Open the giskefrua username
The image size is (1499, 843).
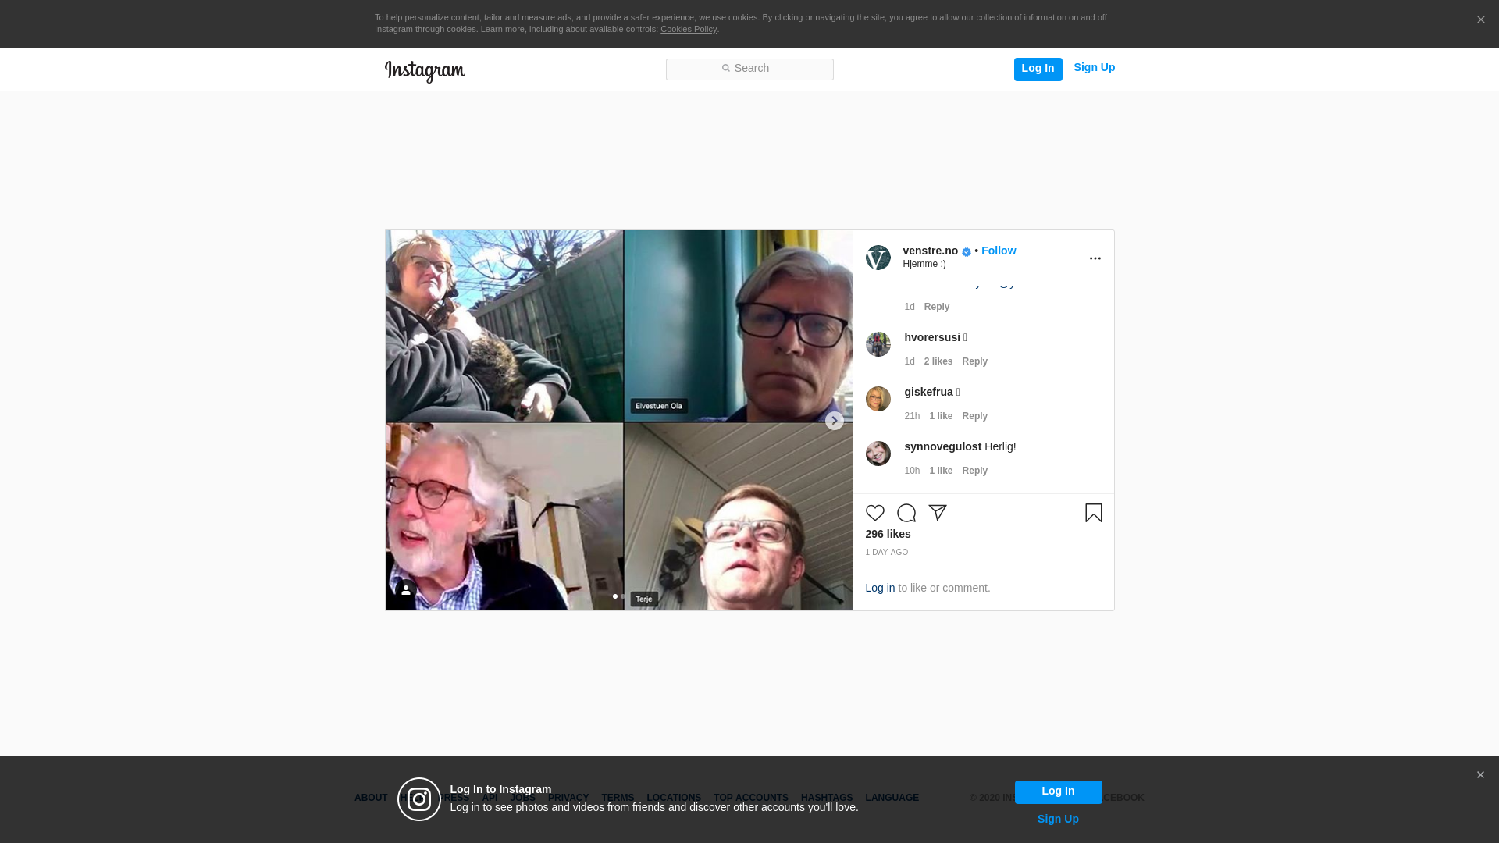coord(928,392)
